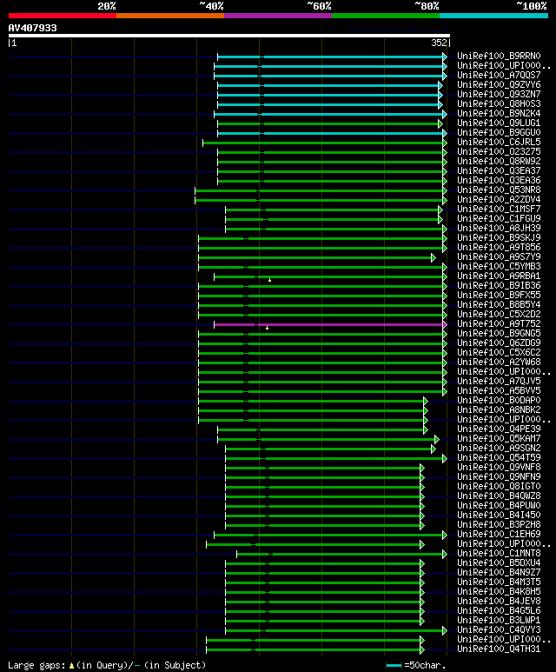The image size is (556, 672).
Task: Click the yellow gap marker on A9T752 row
Action: point(267,328)
